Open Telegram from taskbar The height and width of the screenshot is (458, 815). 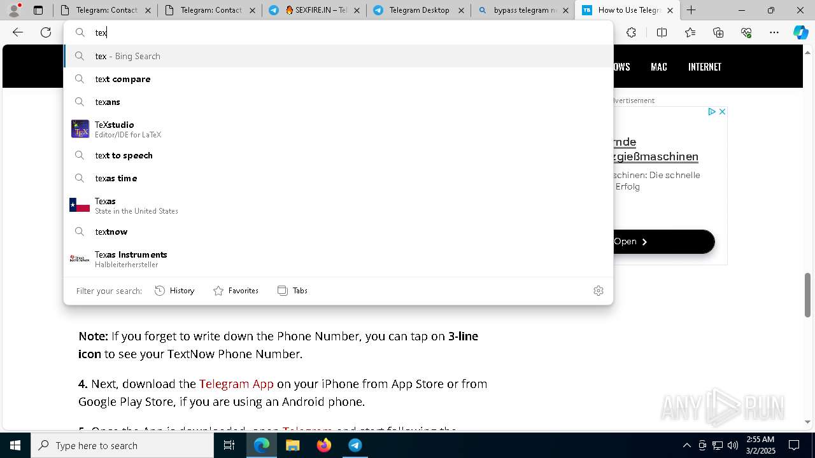(x=355, y=445)
